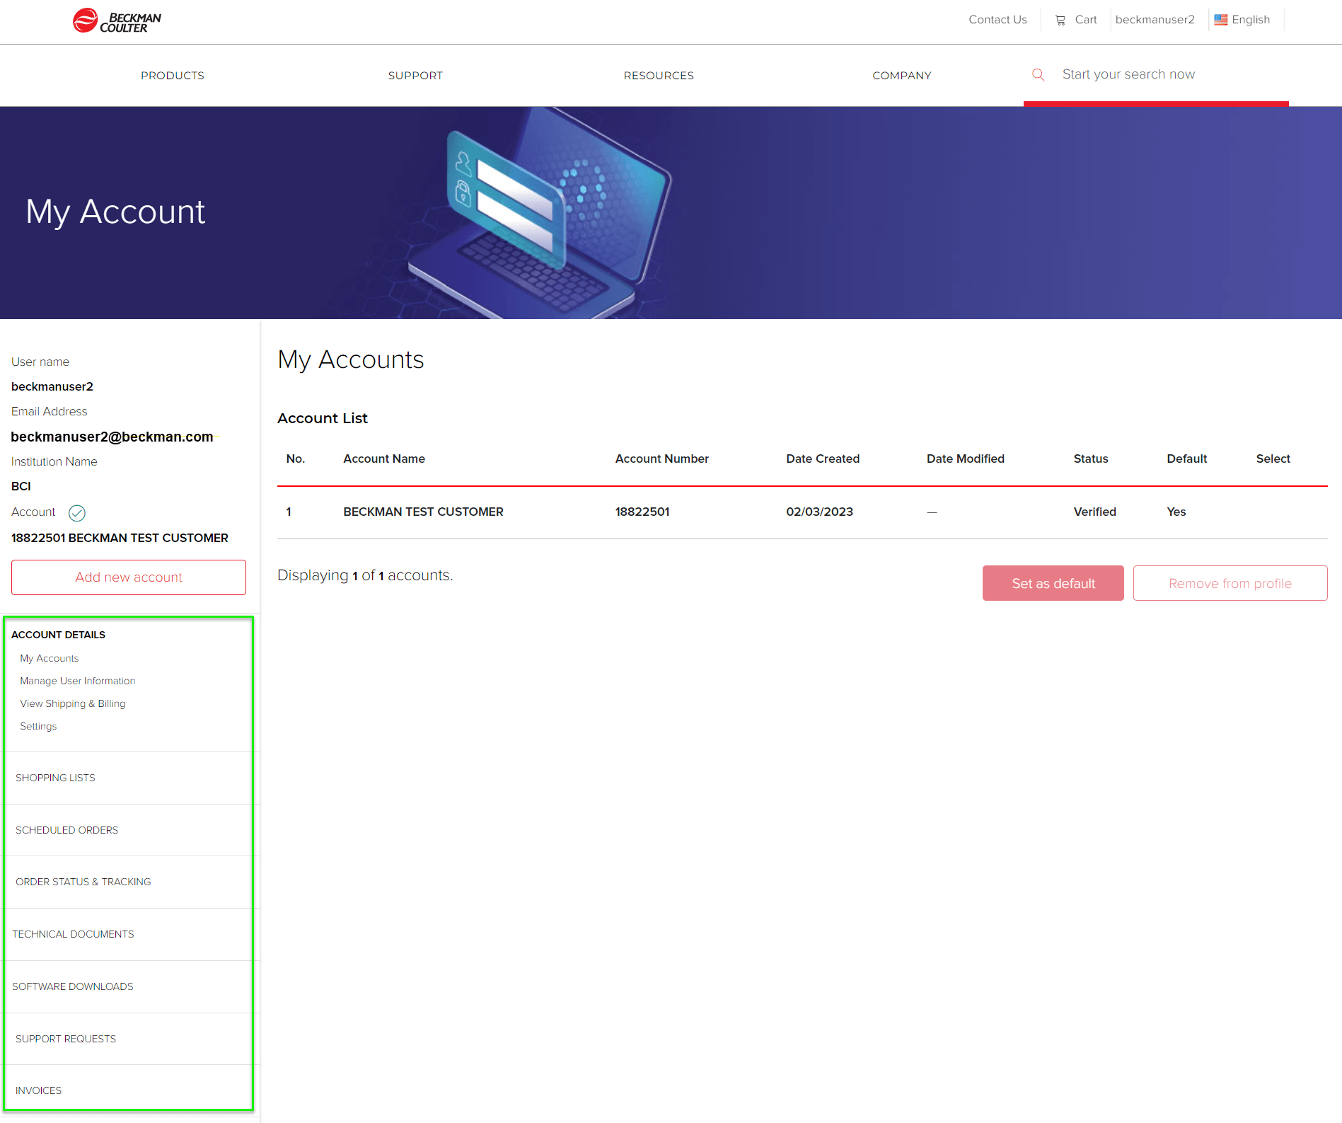Open the shopping Cart icon
Screen dimensions: 1342x1123
click(x=1060, y=20)
